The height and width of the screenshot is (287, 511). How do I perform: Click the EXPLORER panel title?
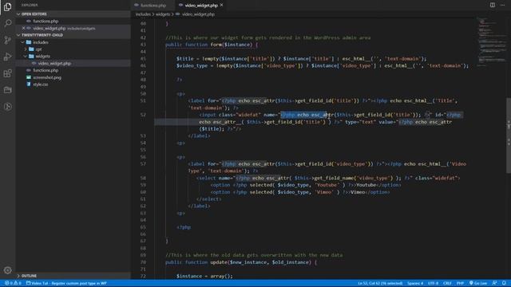click(x=30, y=5)
